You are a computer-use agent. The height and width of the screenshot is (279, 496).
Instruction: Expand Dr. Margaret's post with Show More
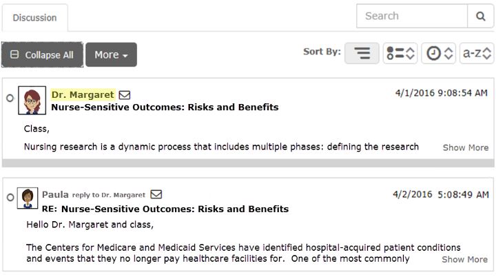465,147
